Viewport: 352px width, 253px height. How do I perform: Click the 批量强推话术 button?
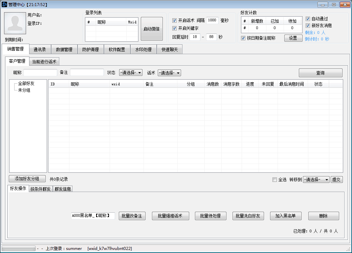point(170,216)
